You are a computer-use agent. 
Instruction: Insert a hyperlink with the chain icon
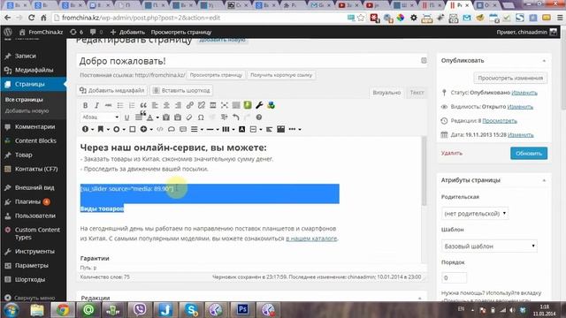tap(190, 105)
